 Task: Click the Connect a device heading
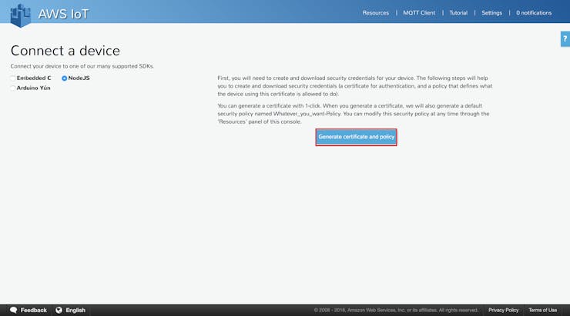click(x=65, y=51)
